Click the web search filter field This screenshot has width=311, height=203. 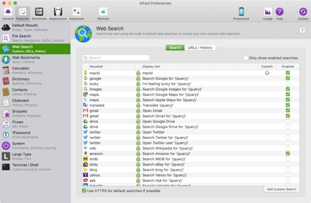pyautogui.click(x=116, y=58)
